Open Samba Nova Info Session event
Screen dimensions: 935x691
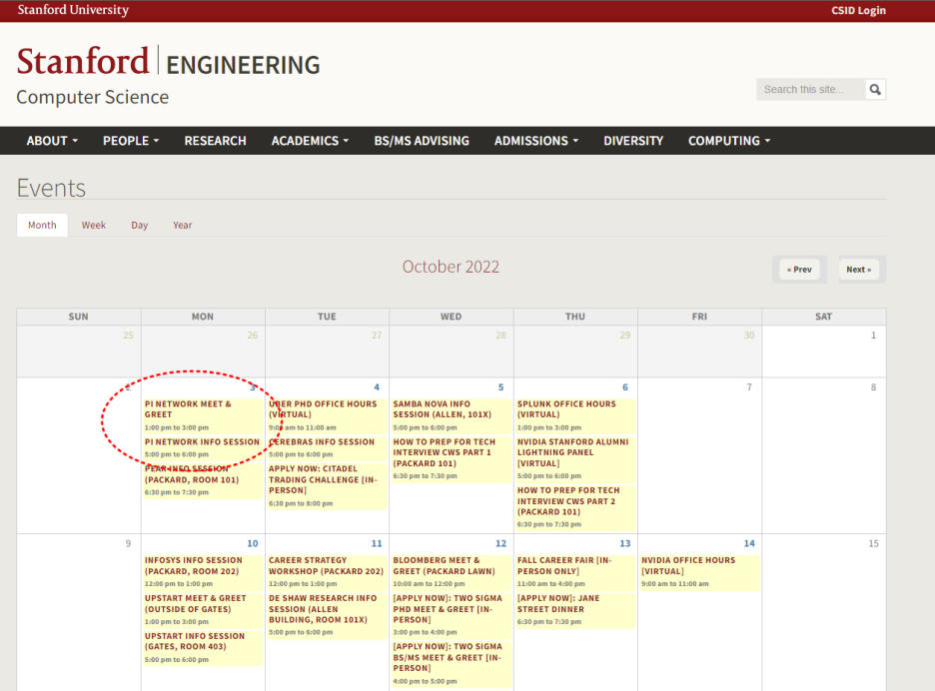pos(442,409)
